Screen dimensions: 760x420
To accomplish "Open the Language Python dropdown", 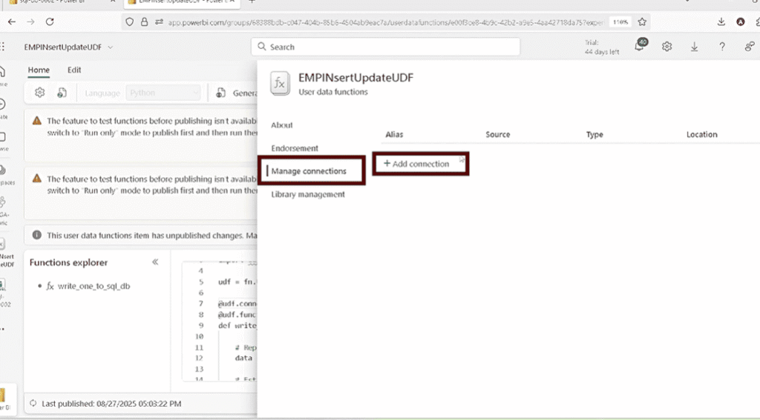I will [163, 93].
